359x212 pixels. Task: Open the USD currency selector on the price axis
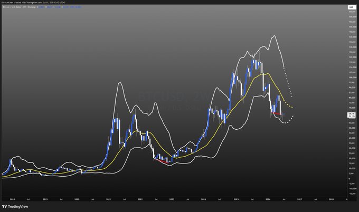click(x=351, y=7)
